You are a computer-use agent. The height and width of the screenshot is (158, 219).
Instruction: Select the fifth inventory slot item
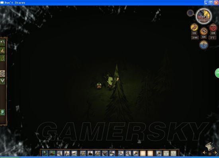(74, 153)
